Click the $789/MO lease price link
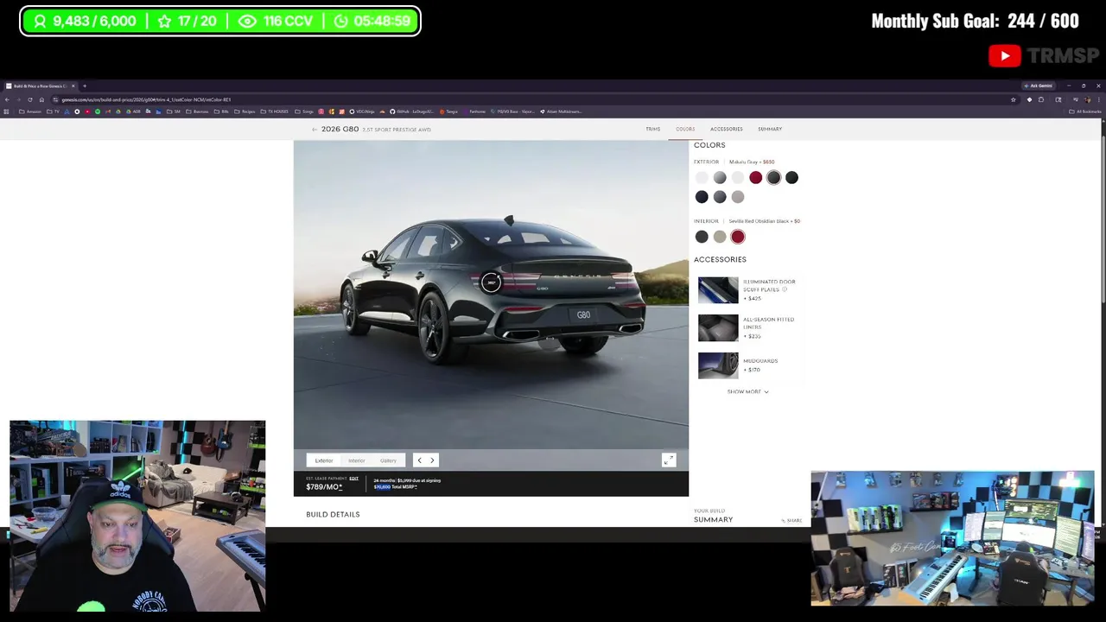1106x622 pixels. click(324, 487)
